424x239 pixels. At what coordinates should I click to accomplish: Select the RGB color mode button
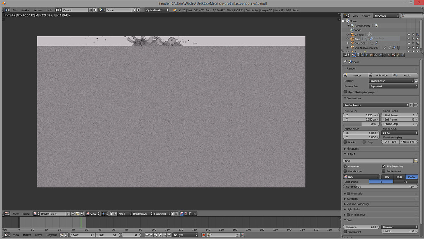pyautogui.click(x=399, y=177)
